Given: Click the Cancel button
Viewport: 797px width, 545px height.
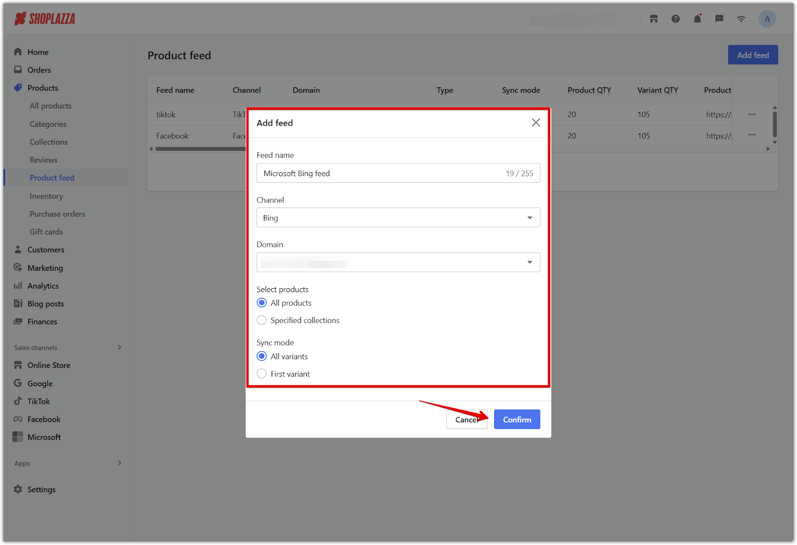Looking at the screenshot, I should tap(467, 420).
